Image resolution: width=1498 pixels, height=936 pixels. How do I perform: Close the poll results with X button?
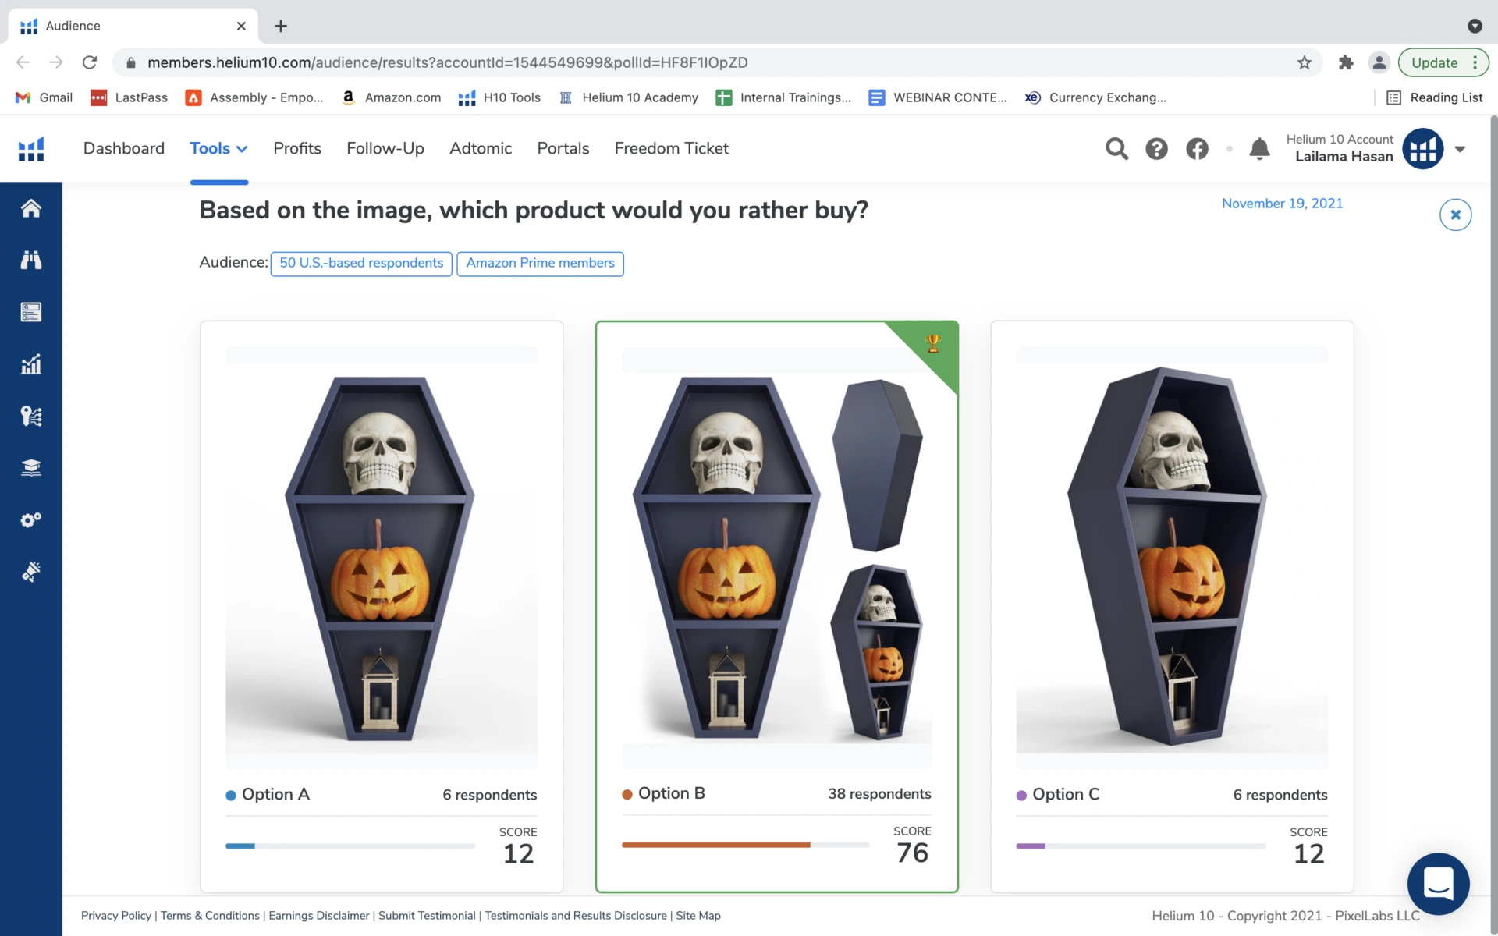pos(1455,214)
